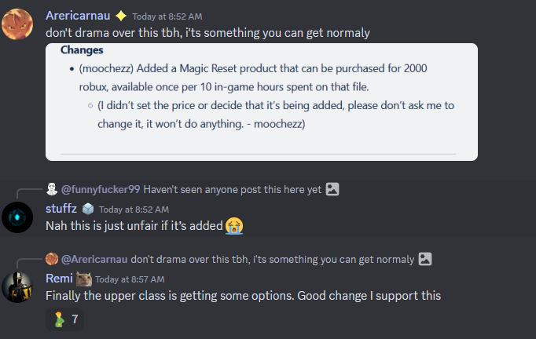Open the stuffz username profile
Screen dimensions: 536x339
(61, 209)
